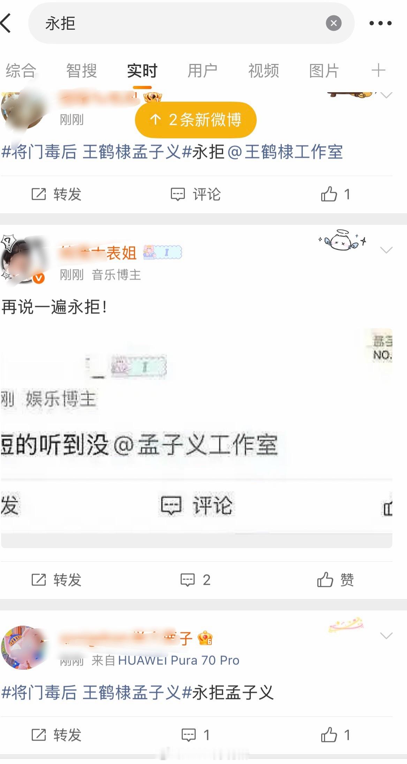Expand the 表姐 post's chevron menu
This screenshot has width=407, height=764.
(x=386, y=250)
